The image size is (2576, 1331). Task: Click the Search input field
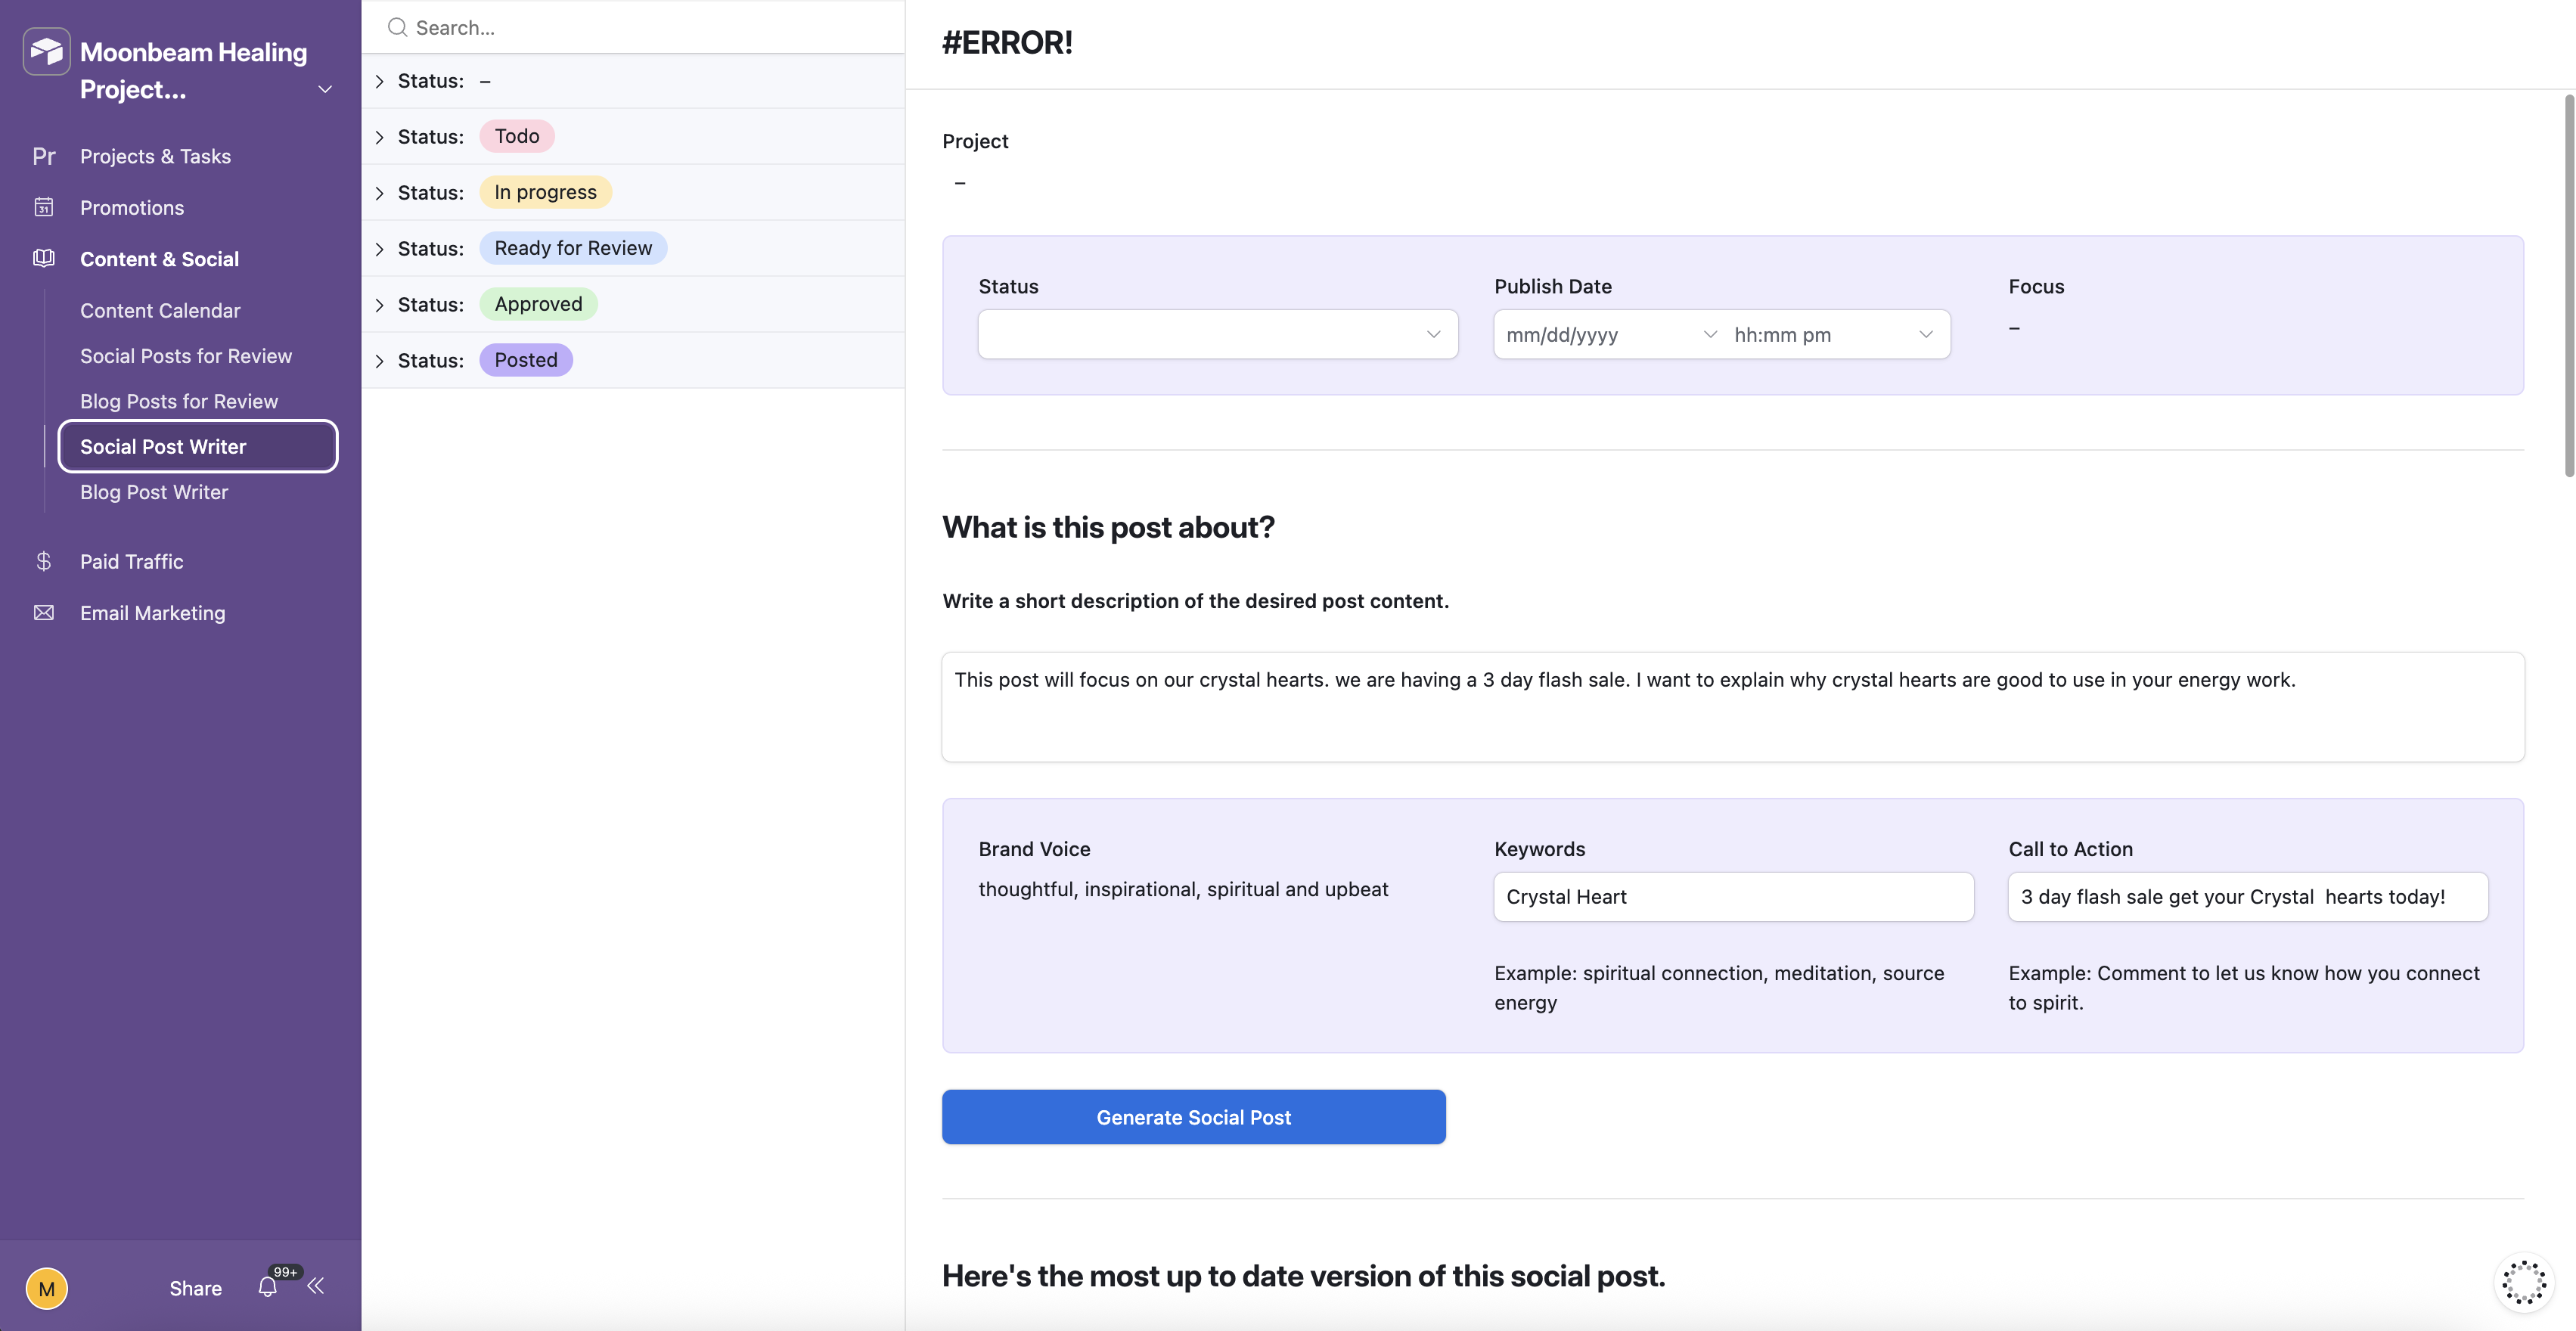(x=633, y=27)
